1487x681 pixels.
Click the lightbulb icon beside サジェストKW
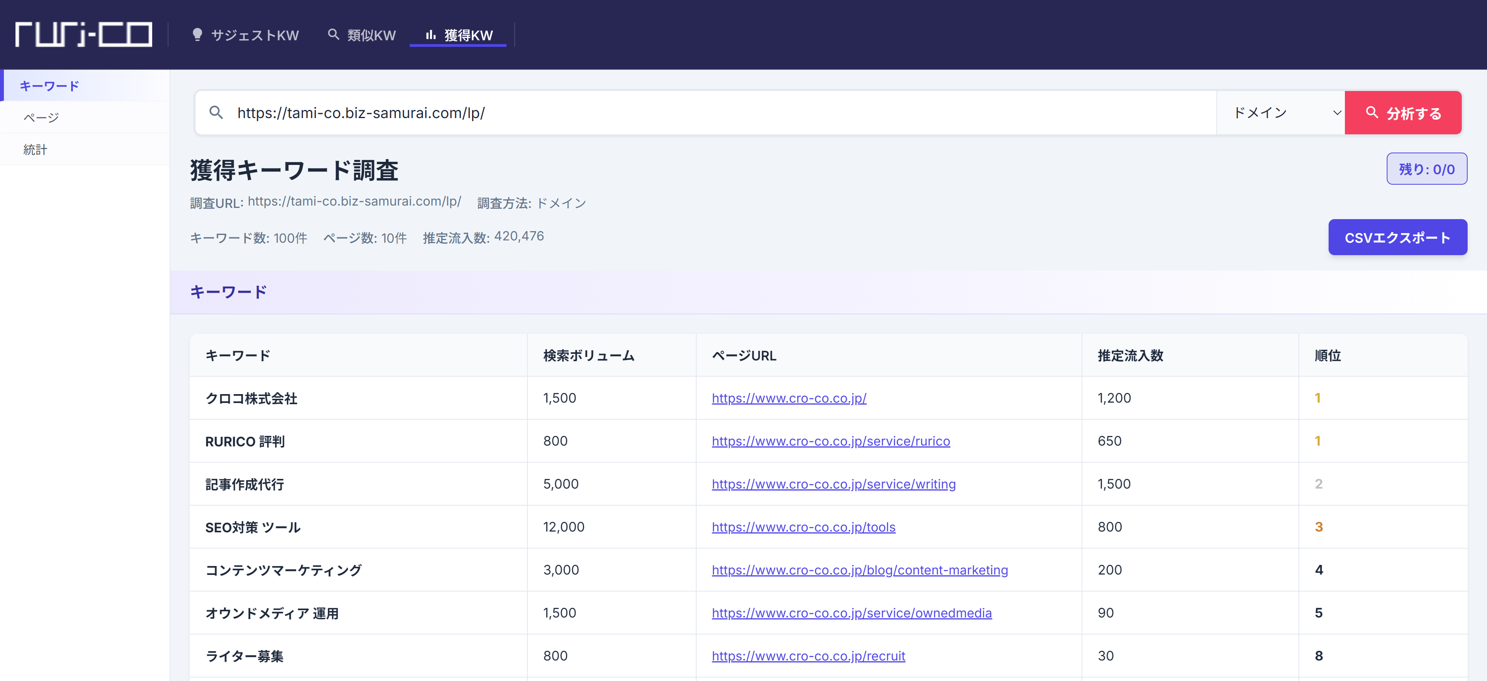[x=197, y=34]
